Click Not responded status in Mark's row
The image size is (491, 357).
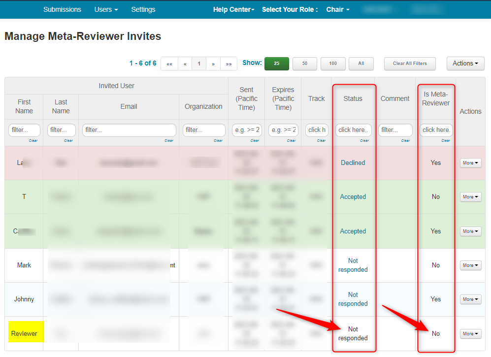353,265
